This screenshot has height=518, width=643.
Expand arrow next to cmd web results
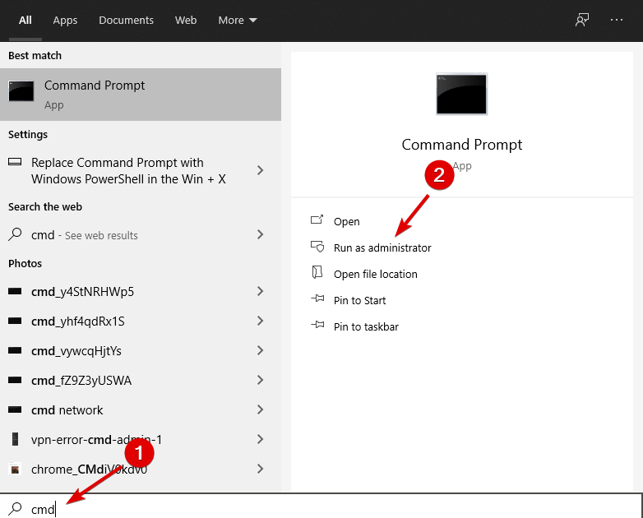(x=260, y=234)
